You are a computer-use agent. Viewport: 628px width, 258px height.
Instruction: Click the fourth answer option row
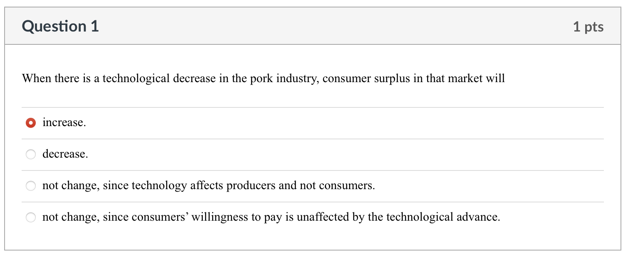tap(270, 217)
